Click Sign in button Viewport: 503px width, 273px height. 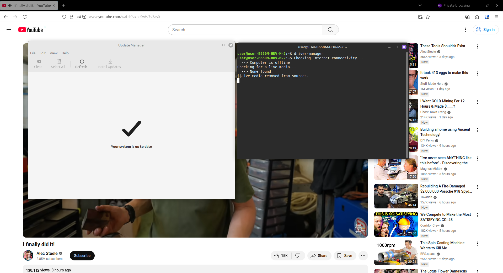click(486, 30)
